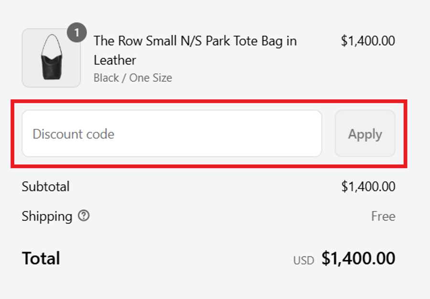Click the word "Park" in product title

[x=218, y=41]
